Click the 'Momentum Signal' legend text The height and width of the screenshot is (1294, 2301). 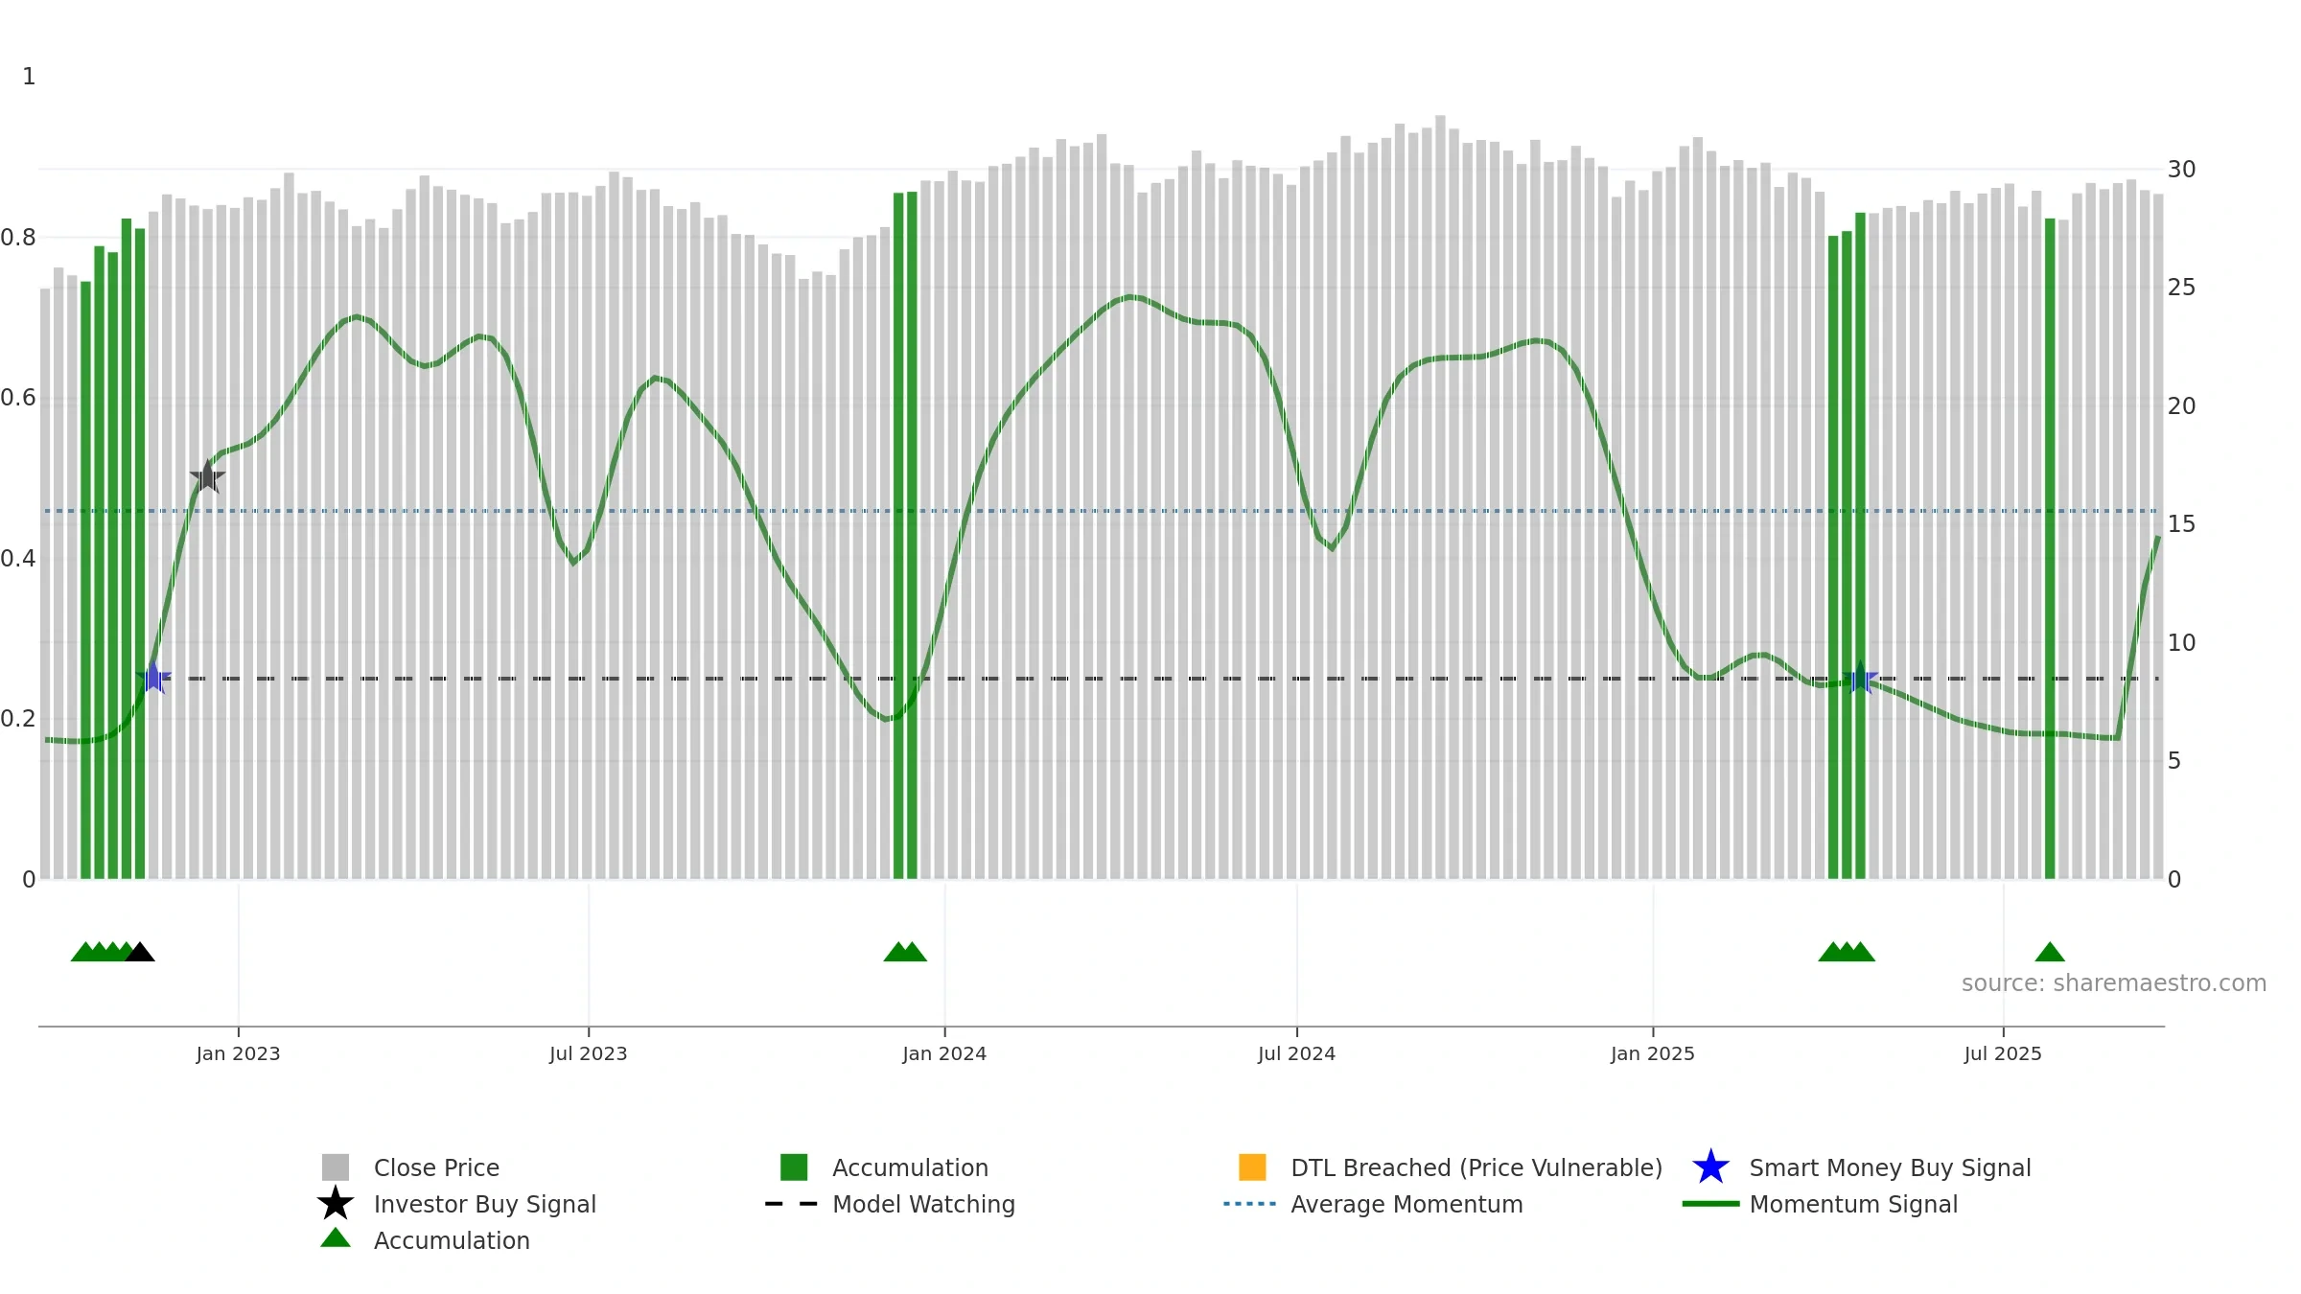[x=1853, y=1204]
